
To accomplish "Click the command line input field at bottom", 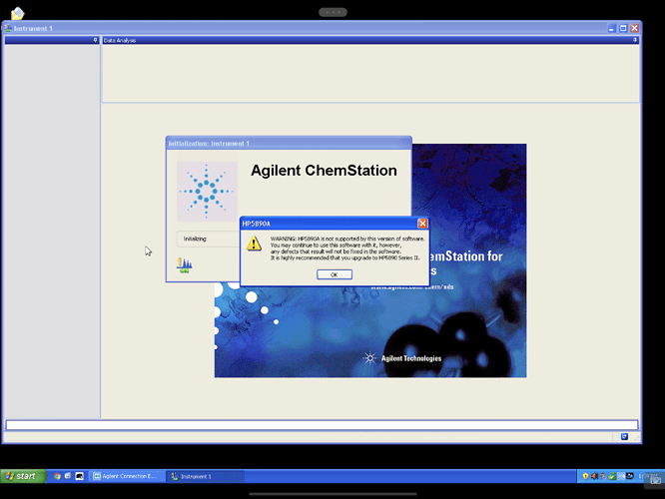I will pos(322,425).
